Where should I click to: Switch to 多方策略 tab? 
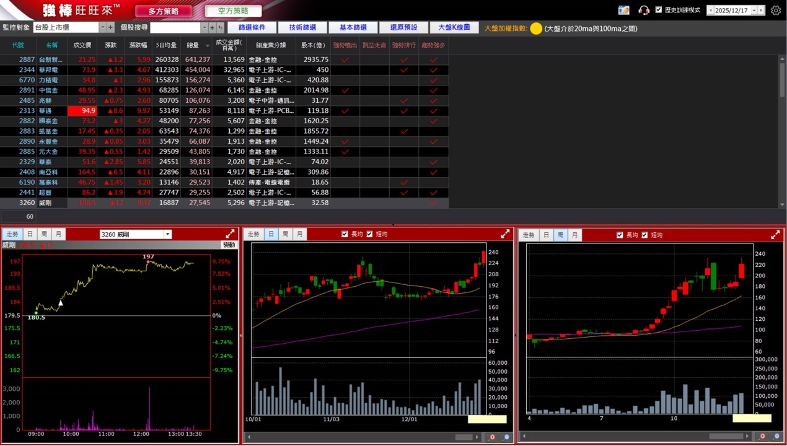164,11
